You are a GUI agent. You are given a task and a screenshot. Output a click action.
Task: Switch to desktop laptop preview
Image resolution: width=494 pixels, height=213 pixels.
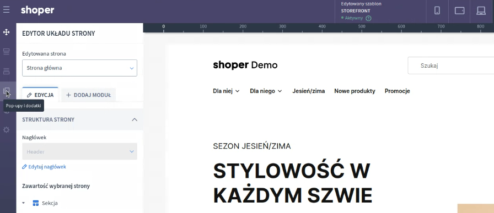(481, 10)
